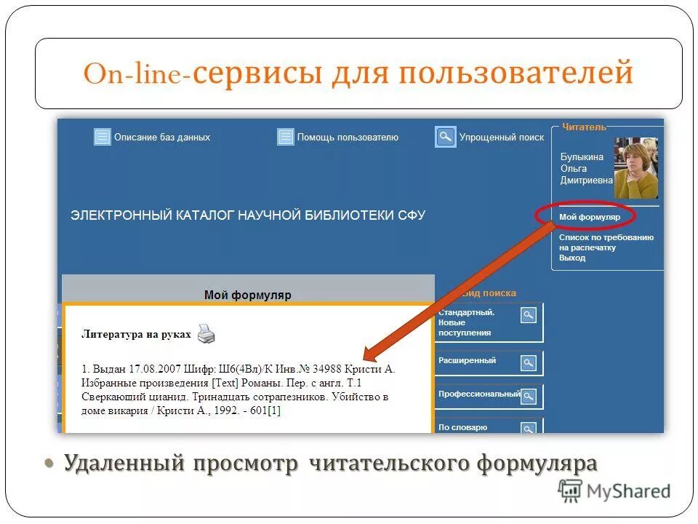Click the Вид поиска heading
Viewport: 698px width, 524px height.
489,293
